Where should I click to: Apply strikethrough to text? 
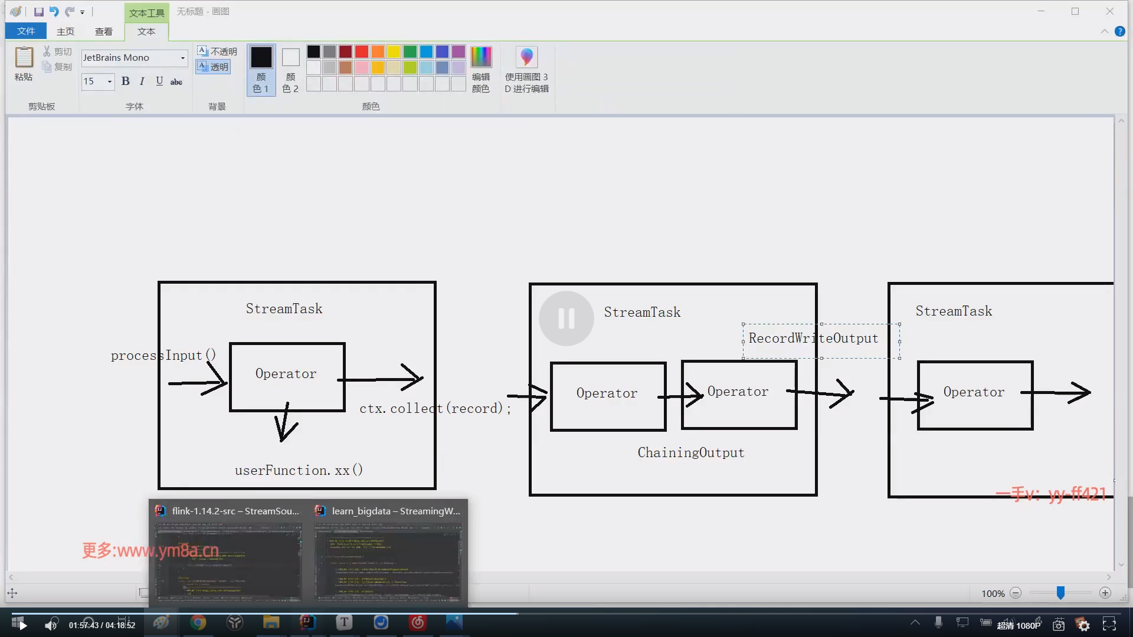(176, 82)
